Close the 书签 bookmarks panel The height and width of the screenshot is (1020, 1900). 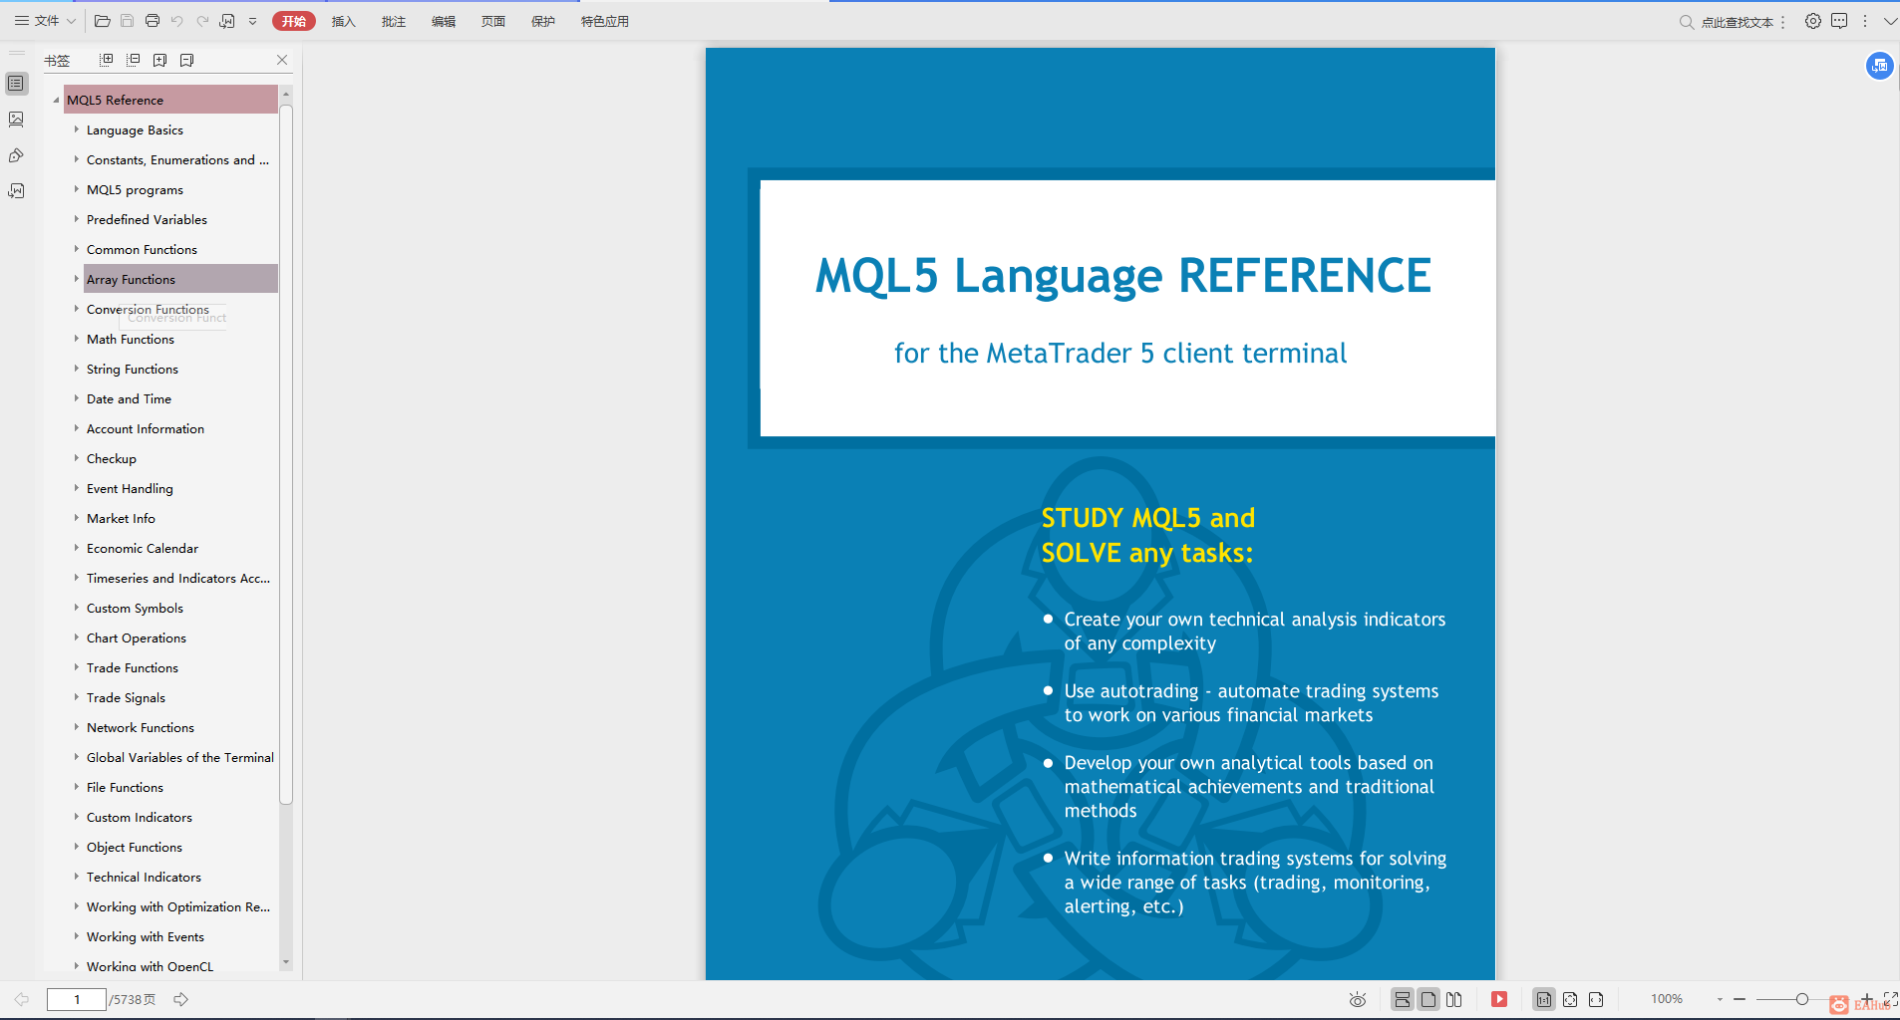[282, 60]
